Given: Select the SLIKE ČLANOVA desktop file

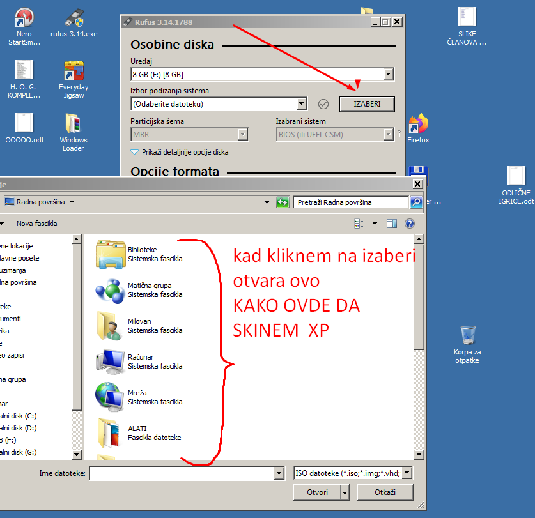Looking at the screenshot, I should [467, 27].
